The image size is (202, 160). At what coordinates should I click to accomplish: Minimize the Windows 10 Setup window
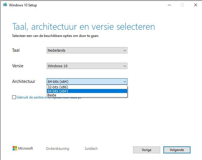[169, 5]
